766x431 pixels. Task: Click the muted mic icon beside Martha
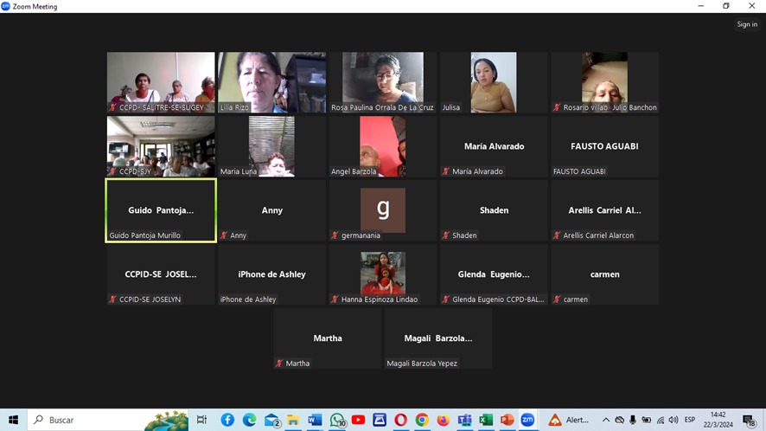[279, 363]
